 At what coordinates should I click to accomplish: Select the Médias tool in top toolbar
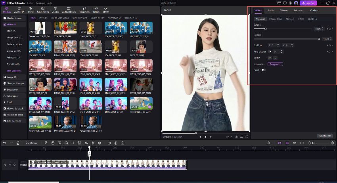[x=7, y=10]
